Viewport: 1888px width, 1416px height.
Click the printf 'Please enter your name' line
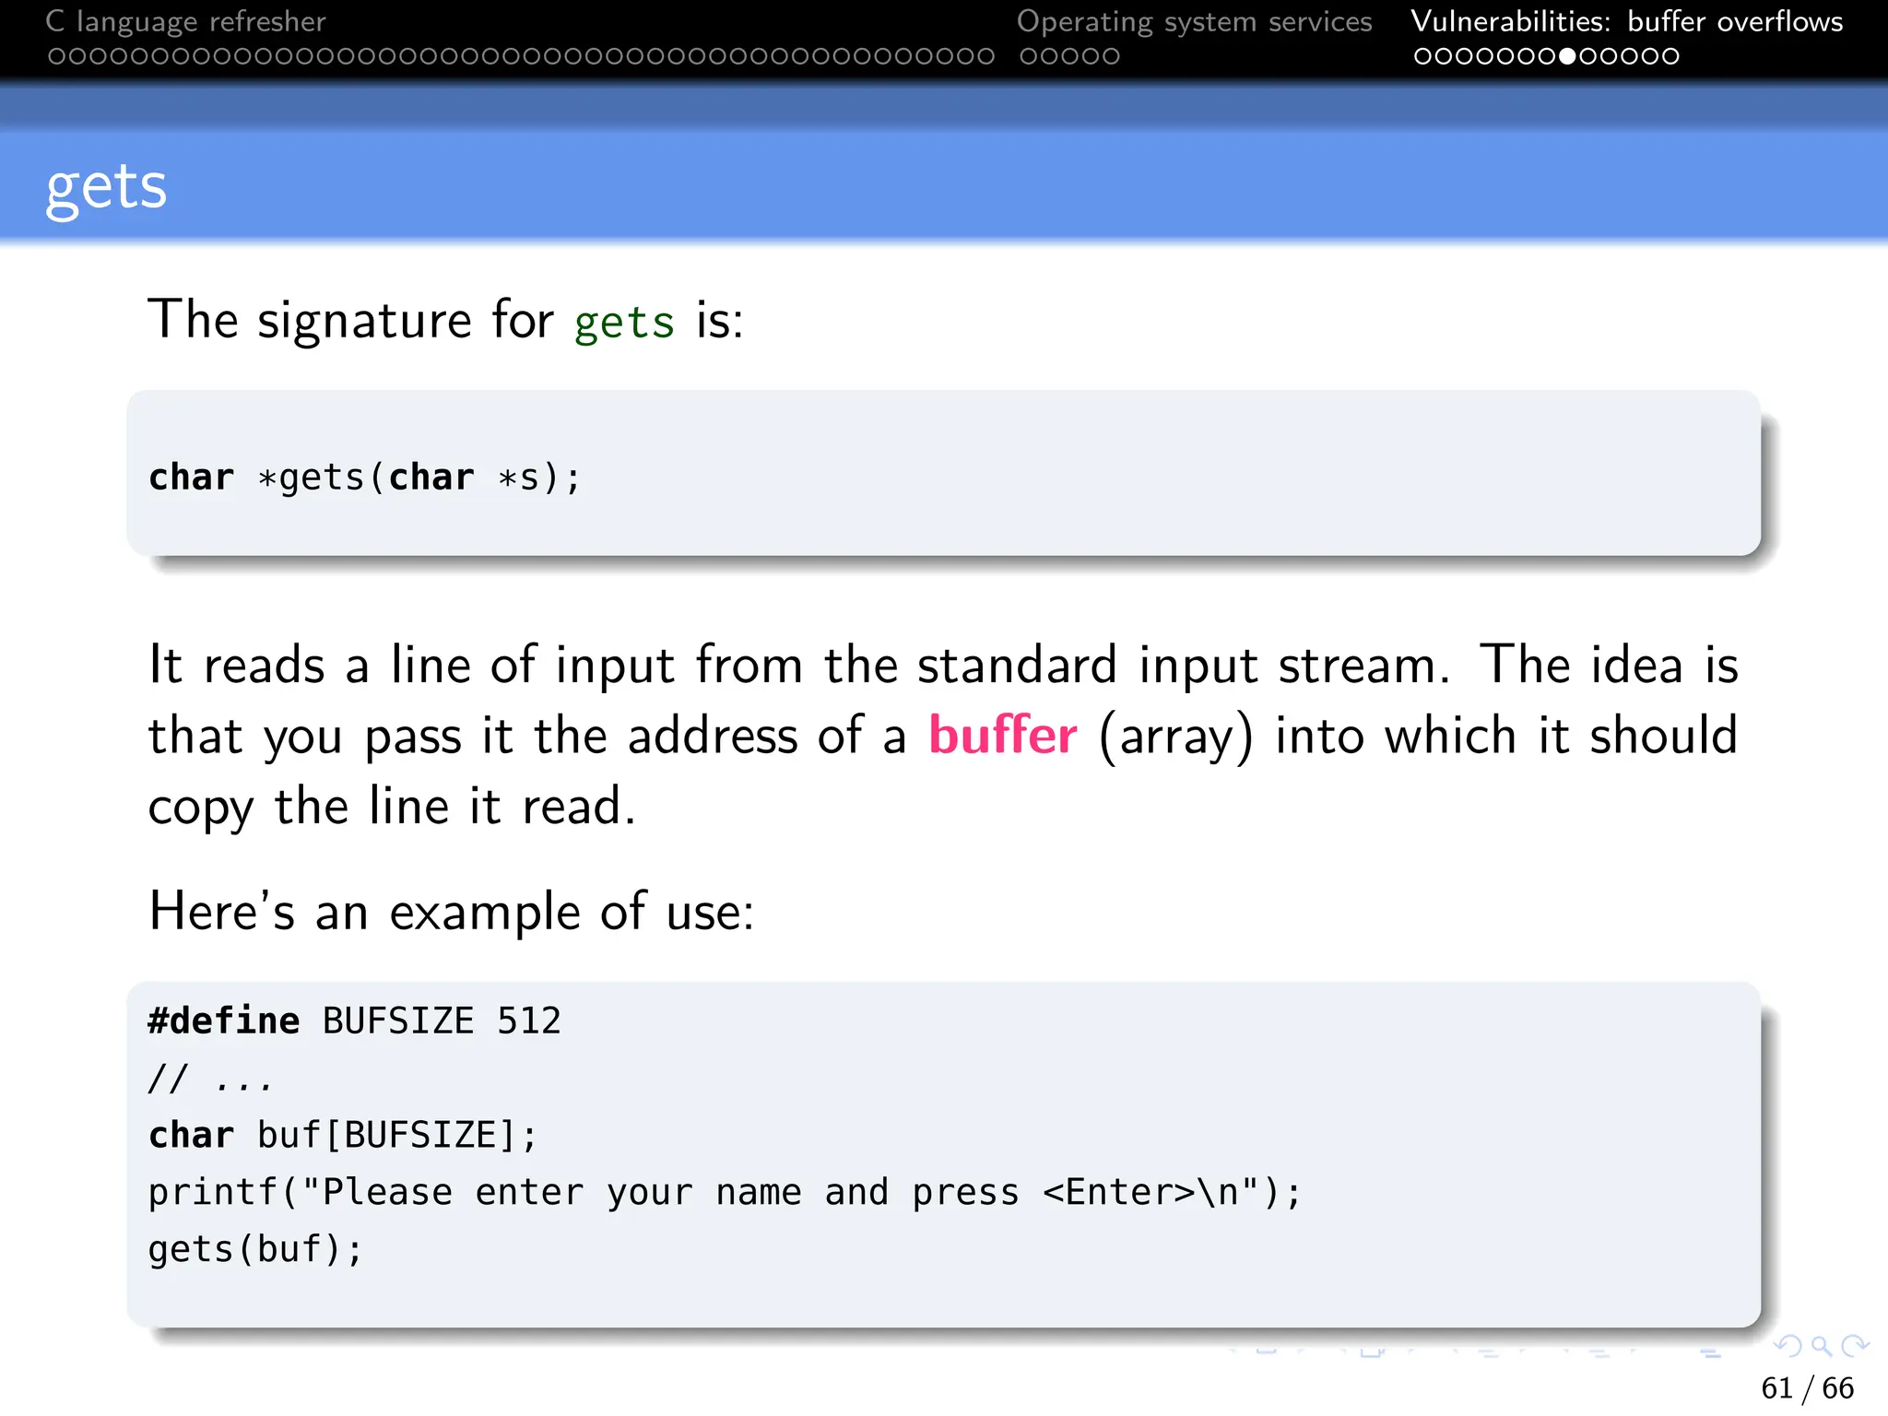[725, 1192]
